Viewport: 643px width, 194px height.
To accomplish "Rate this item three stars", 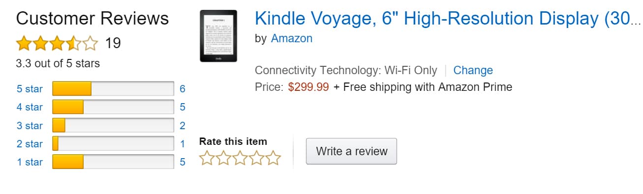I will tap(240, 159).
